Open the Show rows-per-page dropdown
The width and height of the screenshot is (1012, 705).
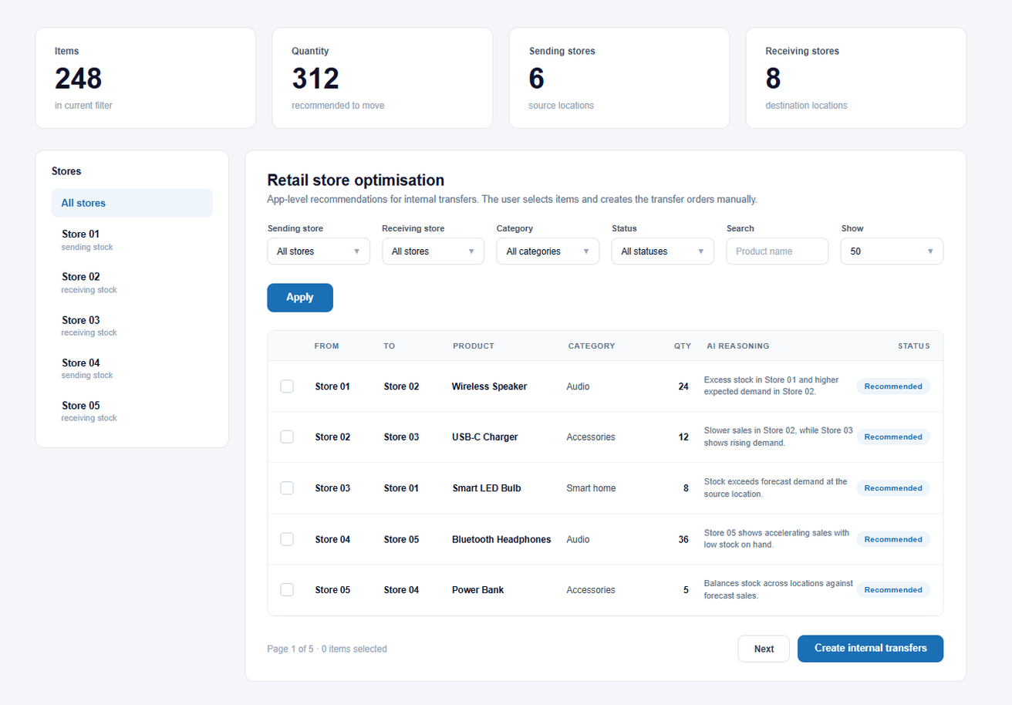[x=892, y=251]
